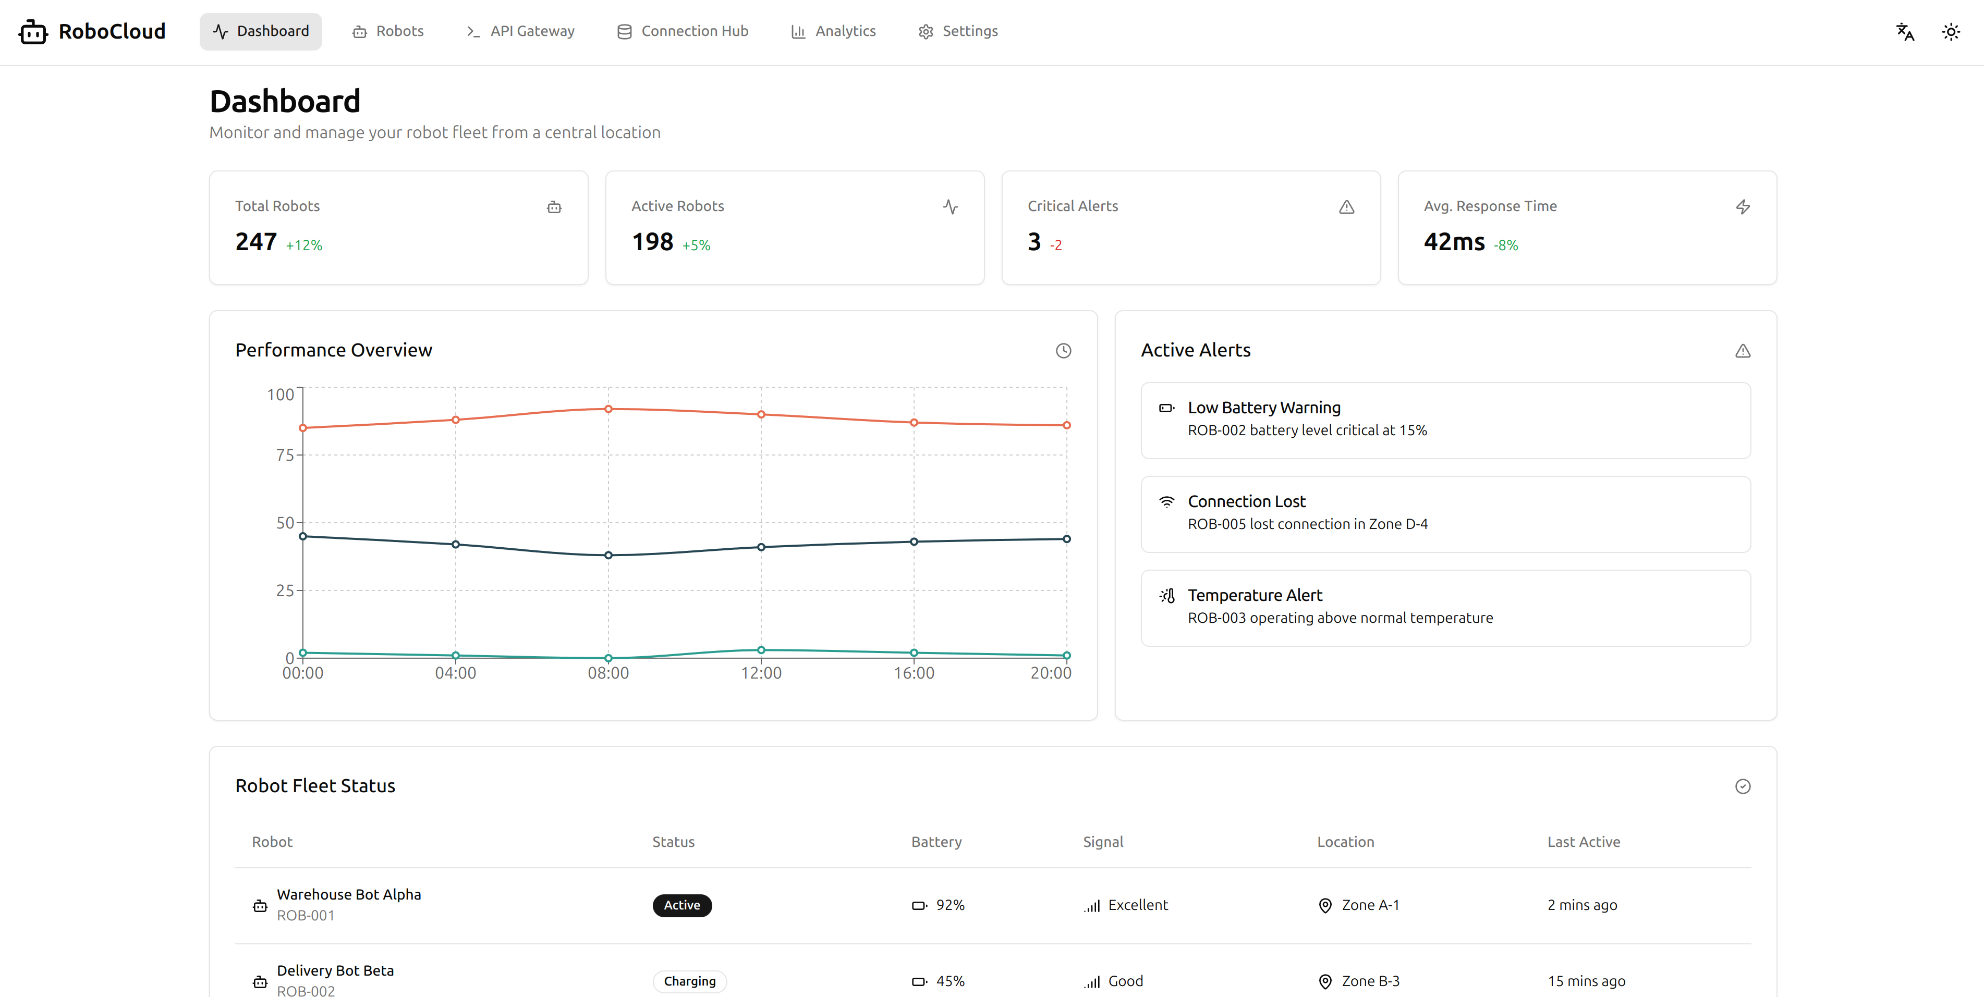This screenshot has height=997, width=1984.
Task: Go to the Connection Hub page
Action: point(683,32)
